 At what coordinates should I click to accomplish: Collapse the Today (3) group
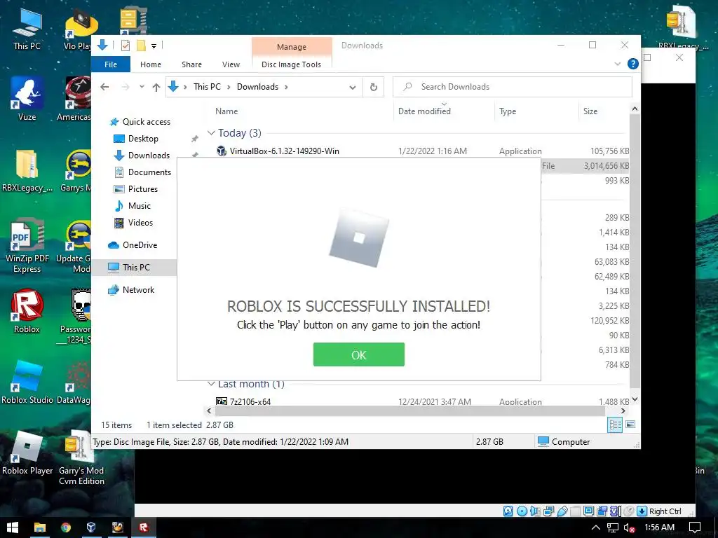[x=211, y=133]
